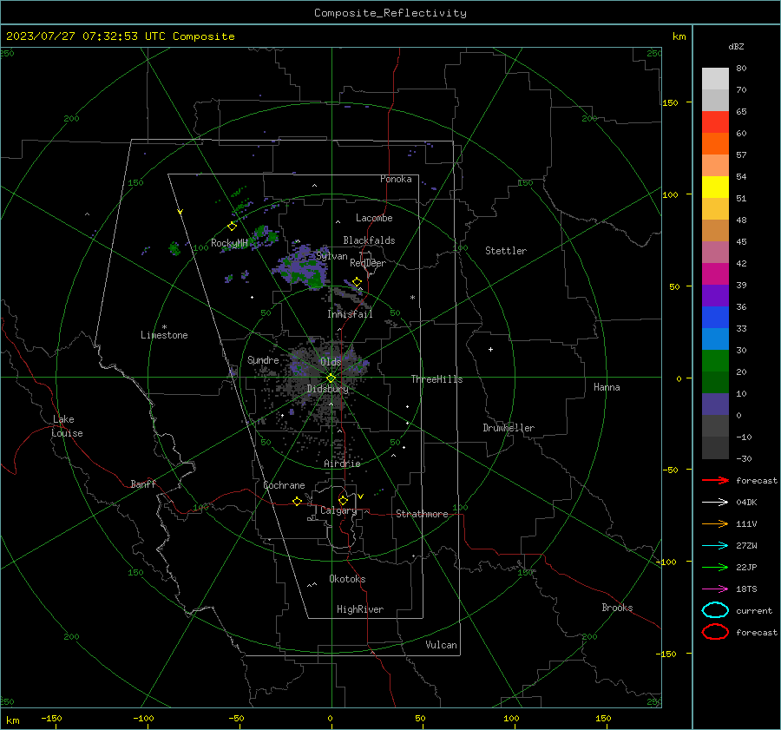Click the yellow diamond marker near RedDeer
The width and height of the screenshot is (781, 730).
coord(357,282)
